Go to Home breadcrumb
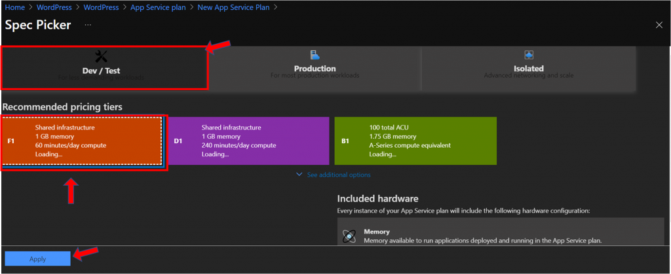Image resolution: width=671 pixels, height=274 pixels. pyautogui.click(x=14, y=7)
